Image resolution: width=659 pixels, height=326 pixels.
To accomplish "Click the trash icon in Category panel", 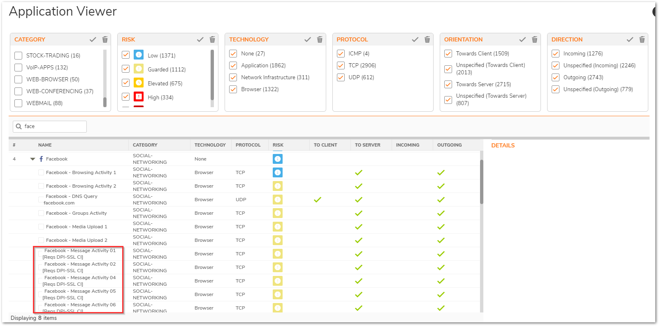I will pyautogui.click(x=105, y=39).
